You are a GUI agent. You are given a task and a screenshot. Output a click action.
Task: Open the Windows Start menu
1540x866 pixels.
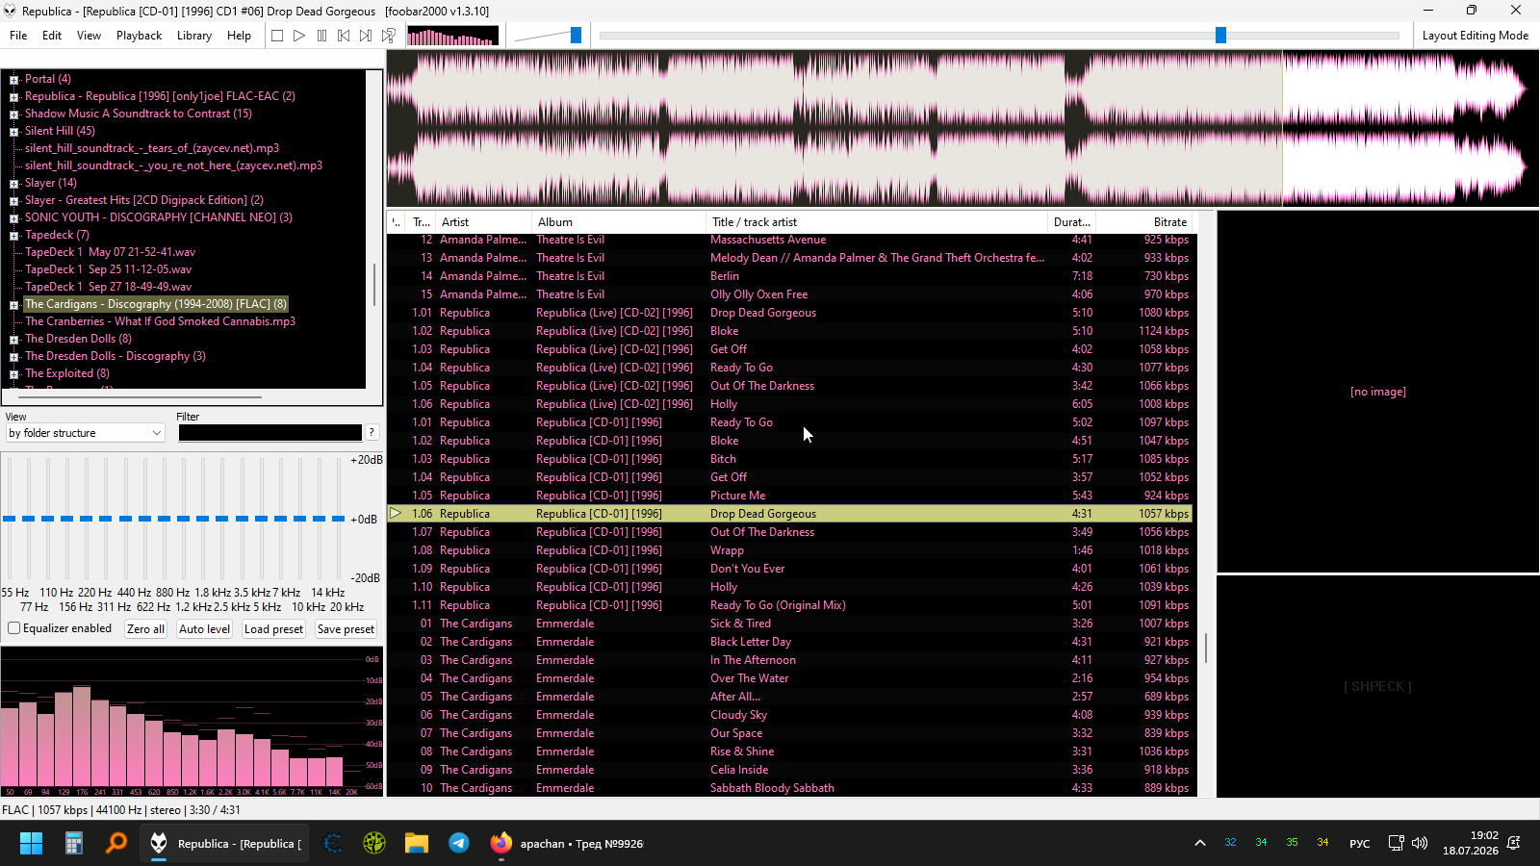[x=31, y=844]
